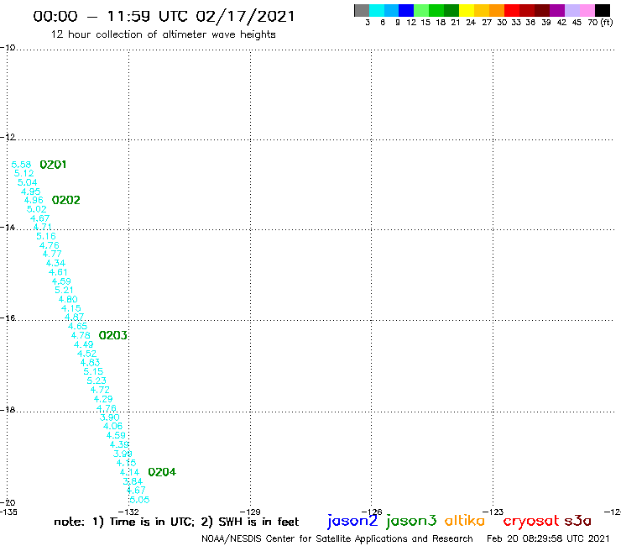Click the 4.14 value beside 0204
Screen dimensions: 621x546
click(129, 472)
